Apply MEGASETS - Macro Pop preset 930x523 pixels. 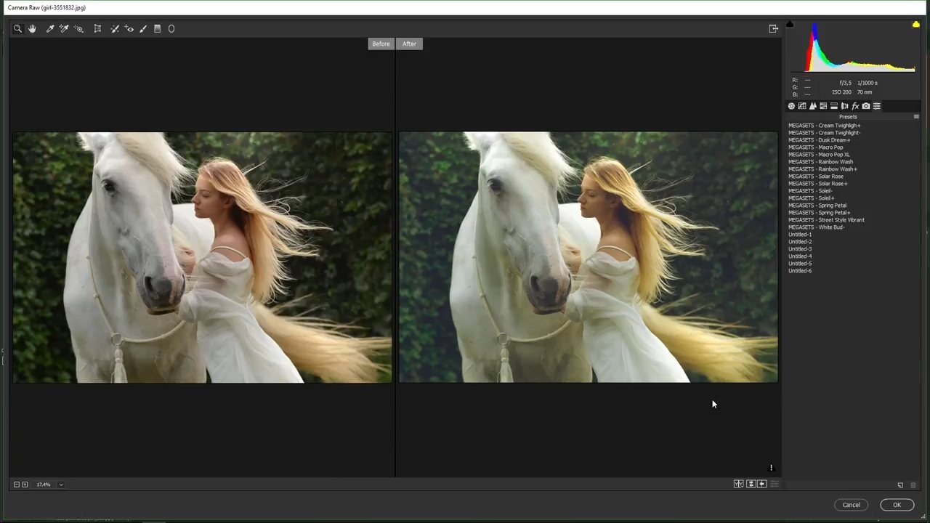[x=816, y=147]
